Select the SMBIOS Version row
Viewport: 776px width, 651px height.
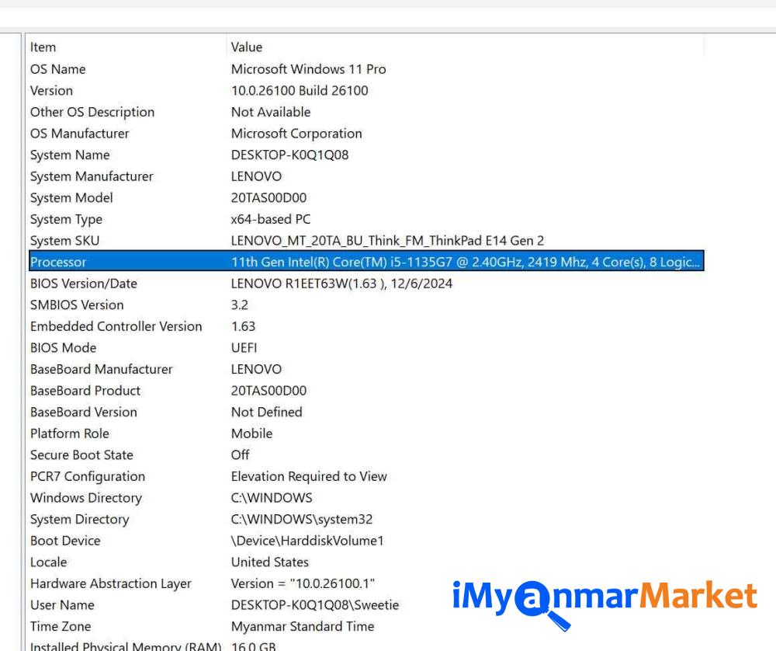[x=77, y=305]
